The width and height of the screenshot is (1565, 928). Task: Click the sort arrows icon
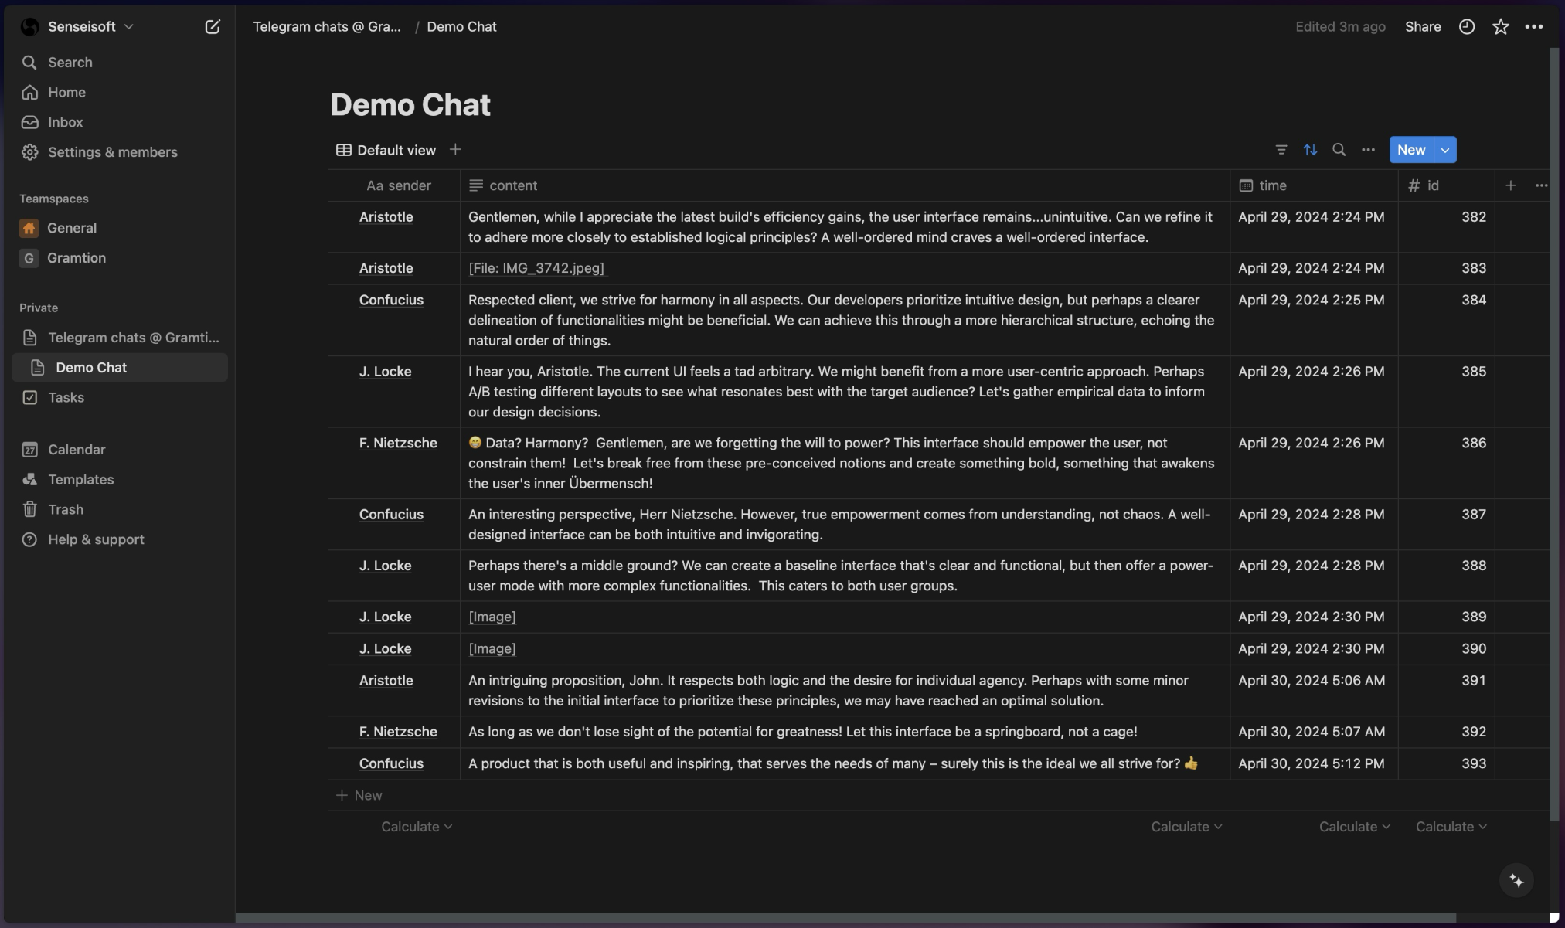(x=1310, y=150)
